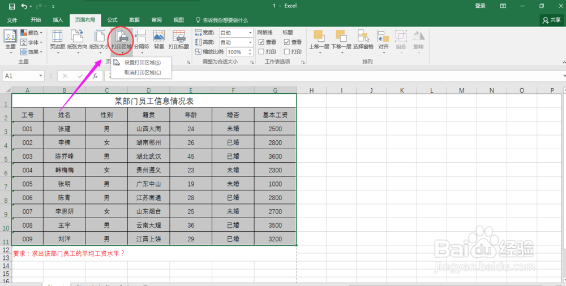Click the Print Titles (打印标题) button
The image size is (566, 286).
point(179,40)
